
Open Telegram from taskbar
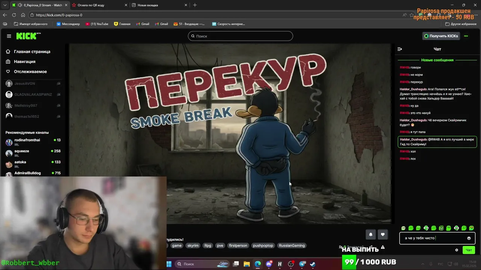(302, 264)
